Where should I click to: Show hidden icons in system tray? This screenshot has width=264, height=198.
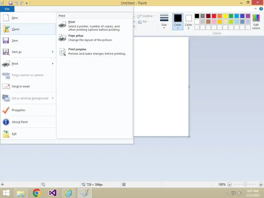coord(227,193)
